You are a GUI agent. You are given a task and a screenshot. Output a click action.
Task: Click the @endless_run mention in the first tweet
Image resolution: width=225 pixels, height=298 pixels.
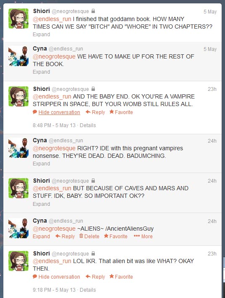tap(52, 19)
